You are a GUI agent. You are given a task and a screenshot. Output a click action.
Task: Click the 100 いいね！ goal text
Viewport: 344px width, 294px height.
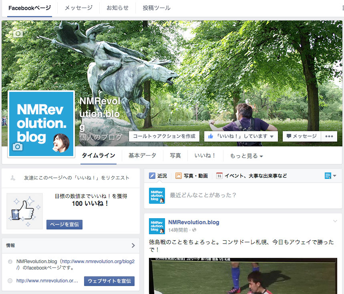(90, 203)
